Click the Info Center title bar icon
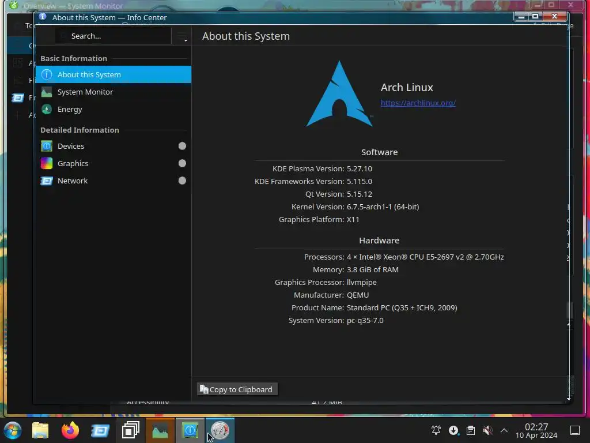This screenshot has height=443, width=590. pyautogui.click(x=43, y=17)
